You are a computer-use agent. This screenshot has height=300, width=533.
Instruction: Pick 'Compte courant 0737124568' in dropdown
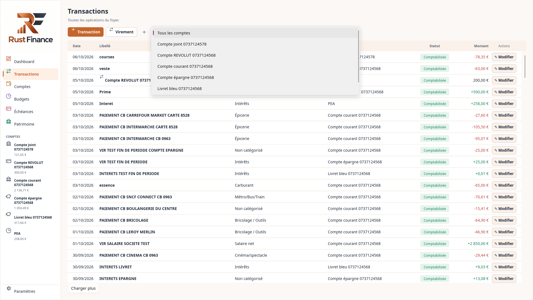click(255, 66)
